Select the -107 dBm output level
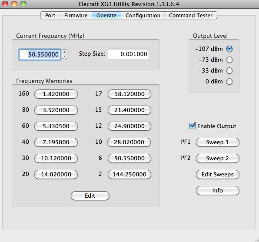259x242 pixels. (229, 49)
